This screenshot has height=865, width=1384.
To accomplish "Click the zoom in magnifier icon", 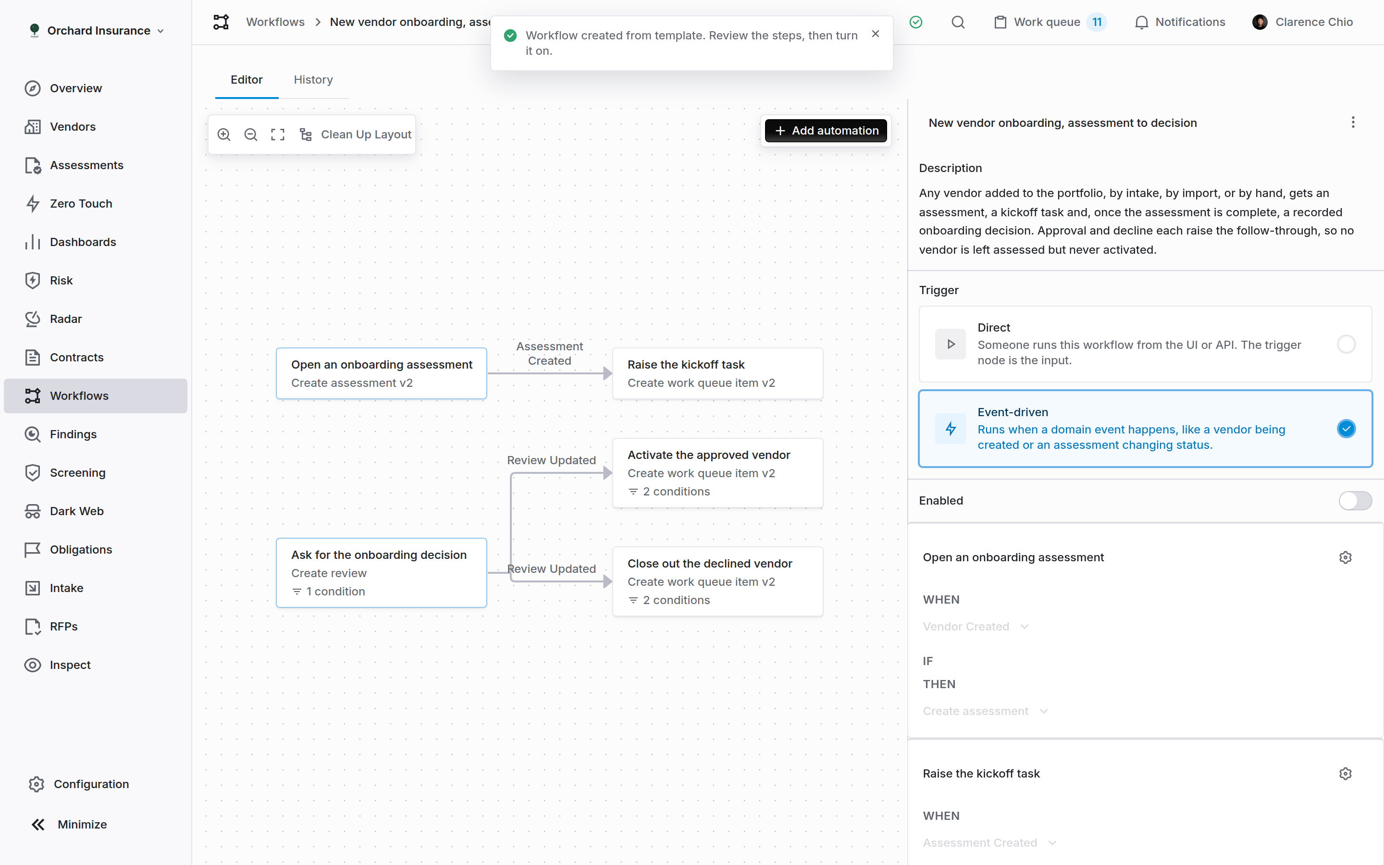I will pyautogui.click(x=223, y=135).
